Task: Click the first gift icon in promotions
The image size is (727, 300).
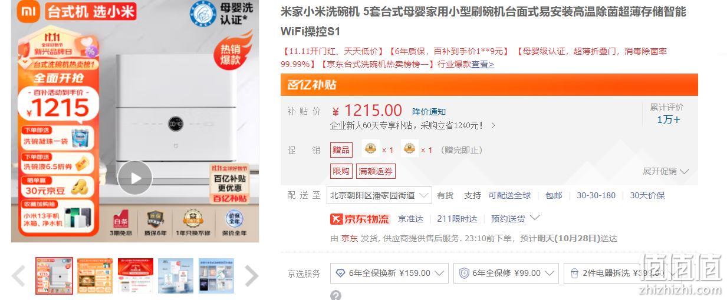Action: point(370,149)
